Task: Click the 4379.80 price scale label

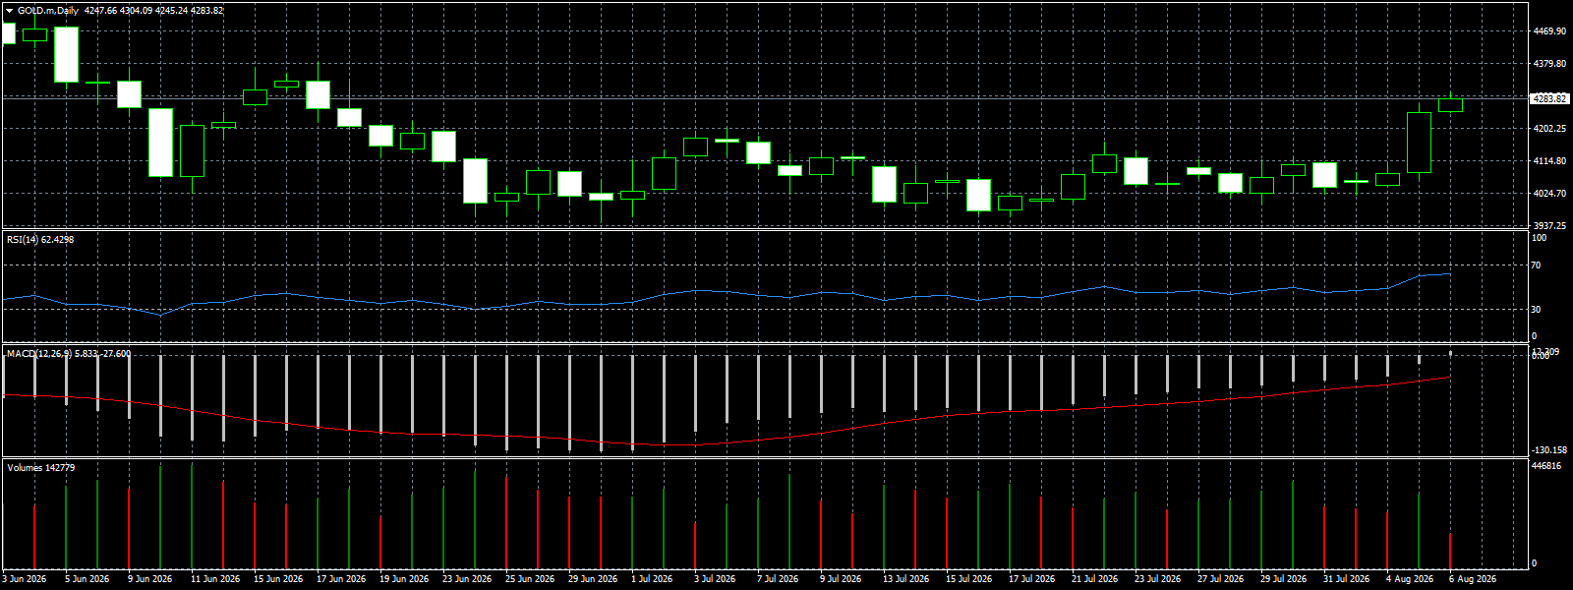Action: (1549, 64)
